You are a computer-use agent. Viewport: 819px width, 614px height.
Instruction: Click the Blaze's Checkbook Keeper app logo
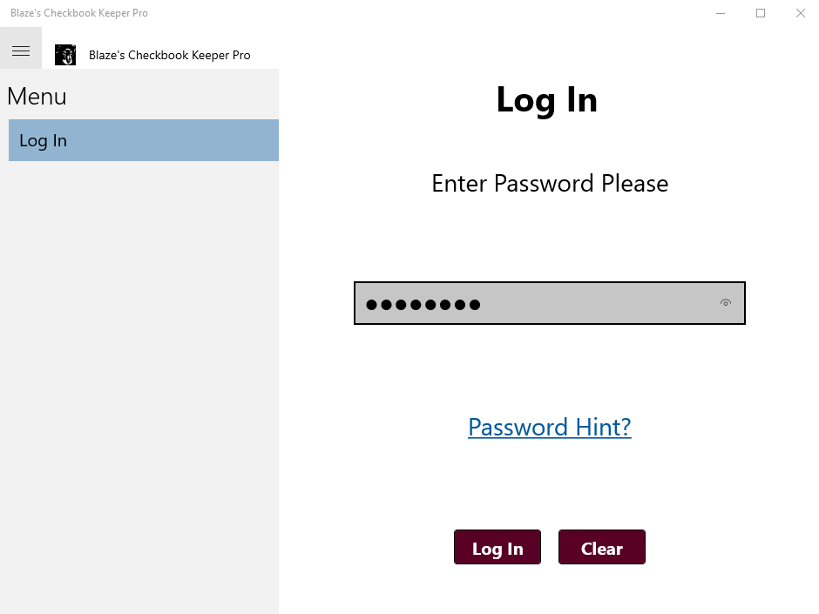point(65,55)
